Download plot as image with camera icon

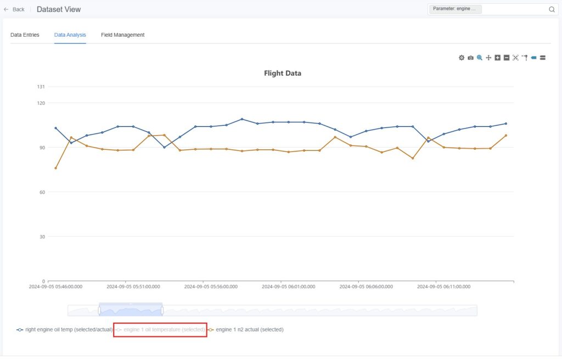point(470,58)
